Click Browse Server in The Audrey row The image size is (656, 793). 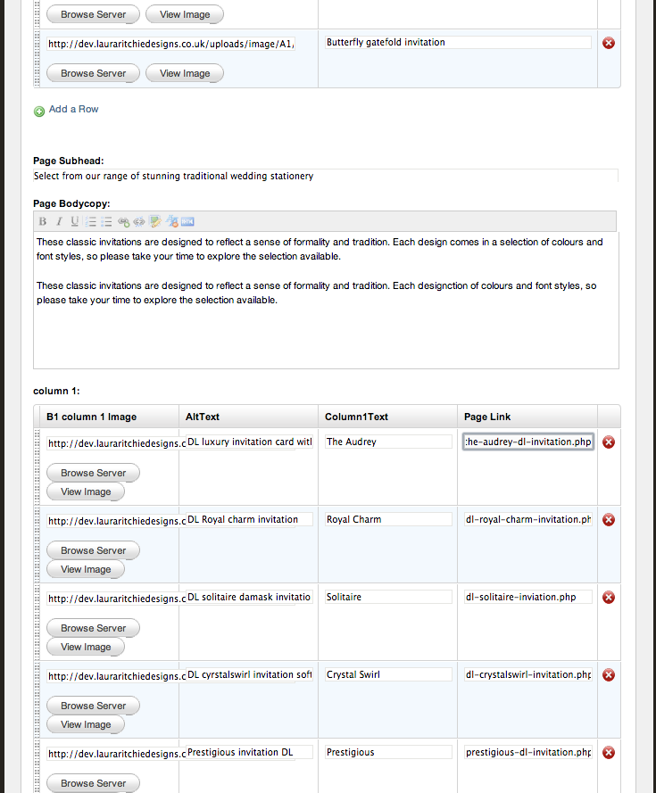coord(93,473)
